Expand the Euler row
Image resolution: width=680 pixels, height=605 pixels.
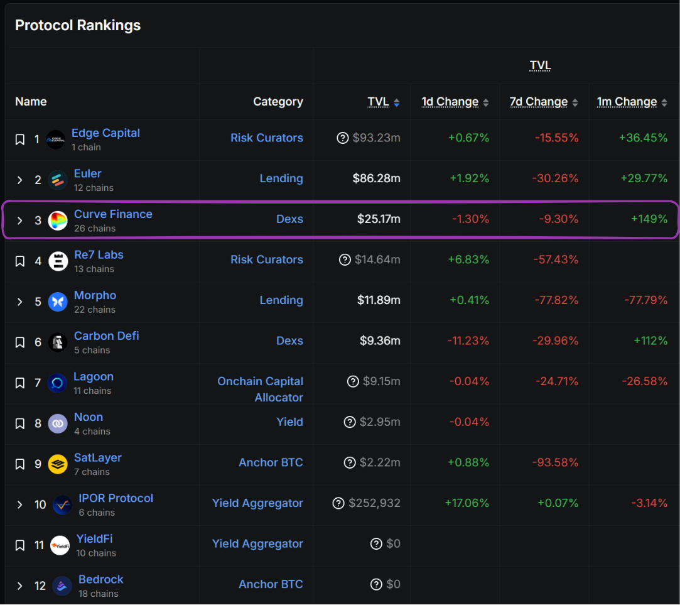coord(19,180)
